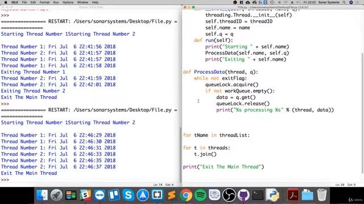Launch Google Chrome from the dock
Screen dimensions: 364x204
186,195
